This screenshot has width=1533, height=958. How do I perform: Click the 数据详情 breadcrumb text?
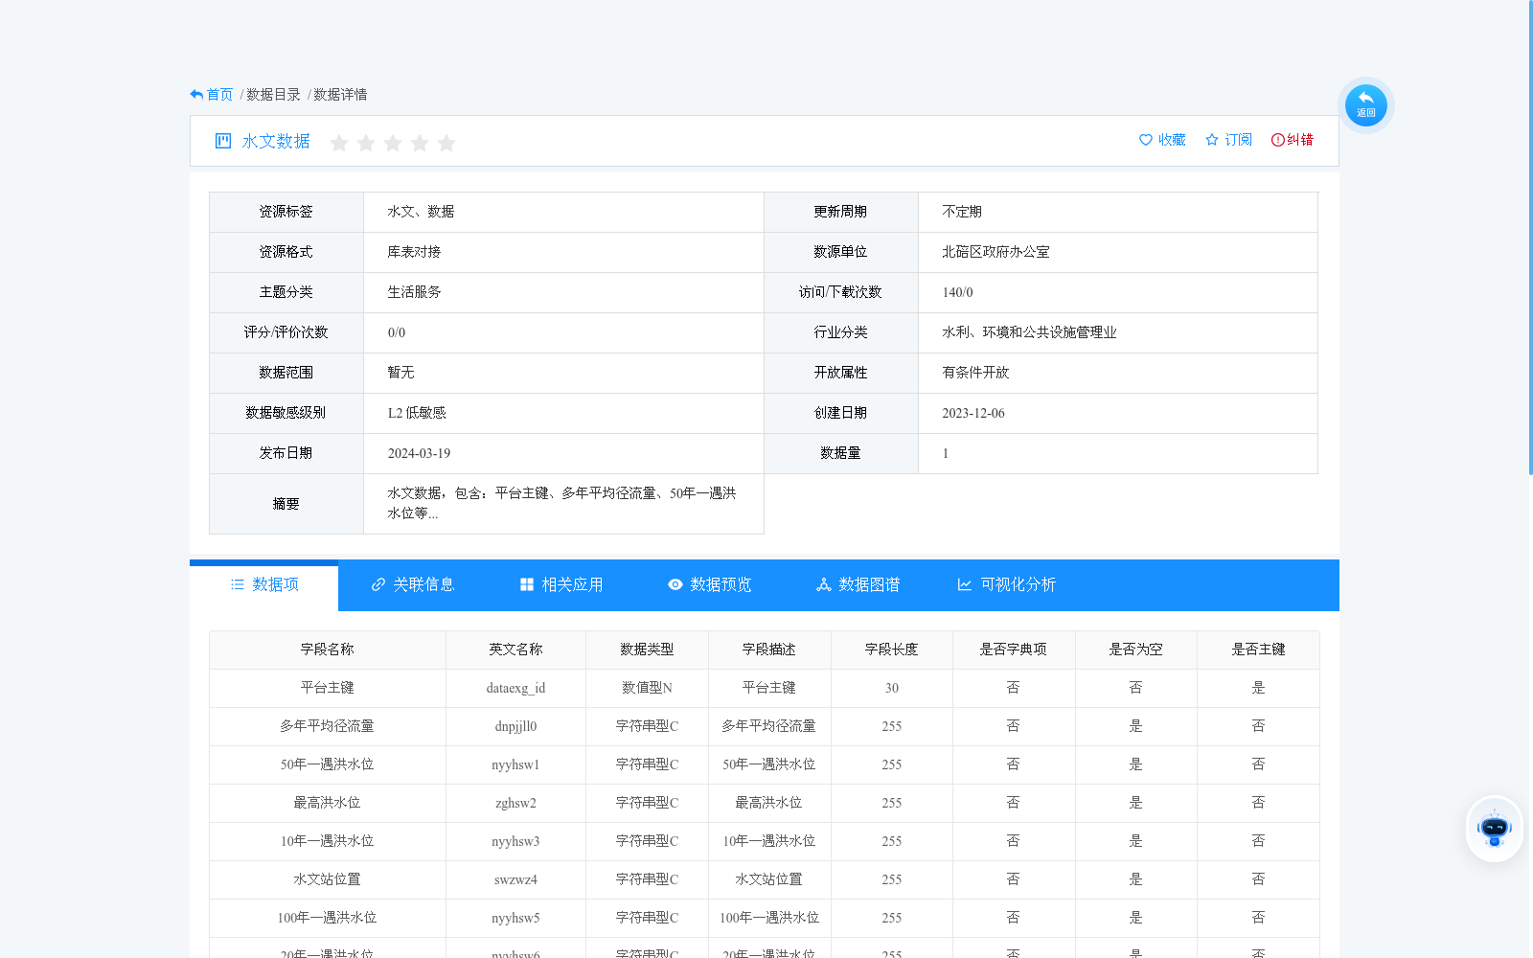click(x=340, y=94)
